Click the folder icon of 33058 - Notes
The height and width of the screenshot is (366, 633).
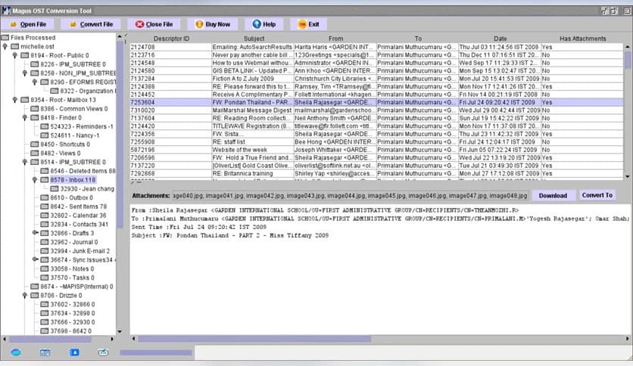[45, 268]
